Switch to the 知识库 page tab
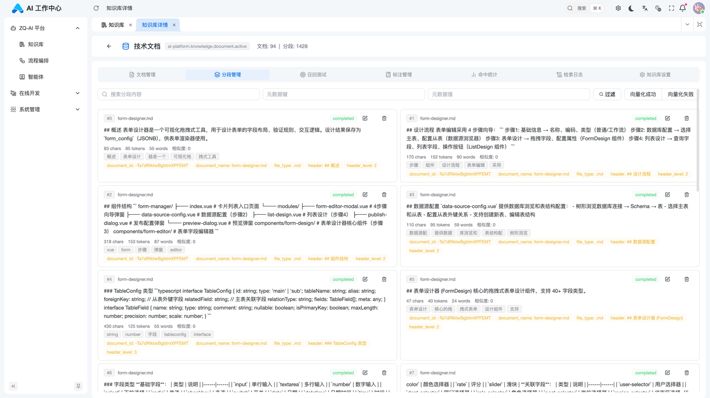This screenshot has width=710, height=398. (113, 25)
